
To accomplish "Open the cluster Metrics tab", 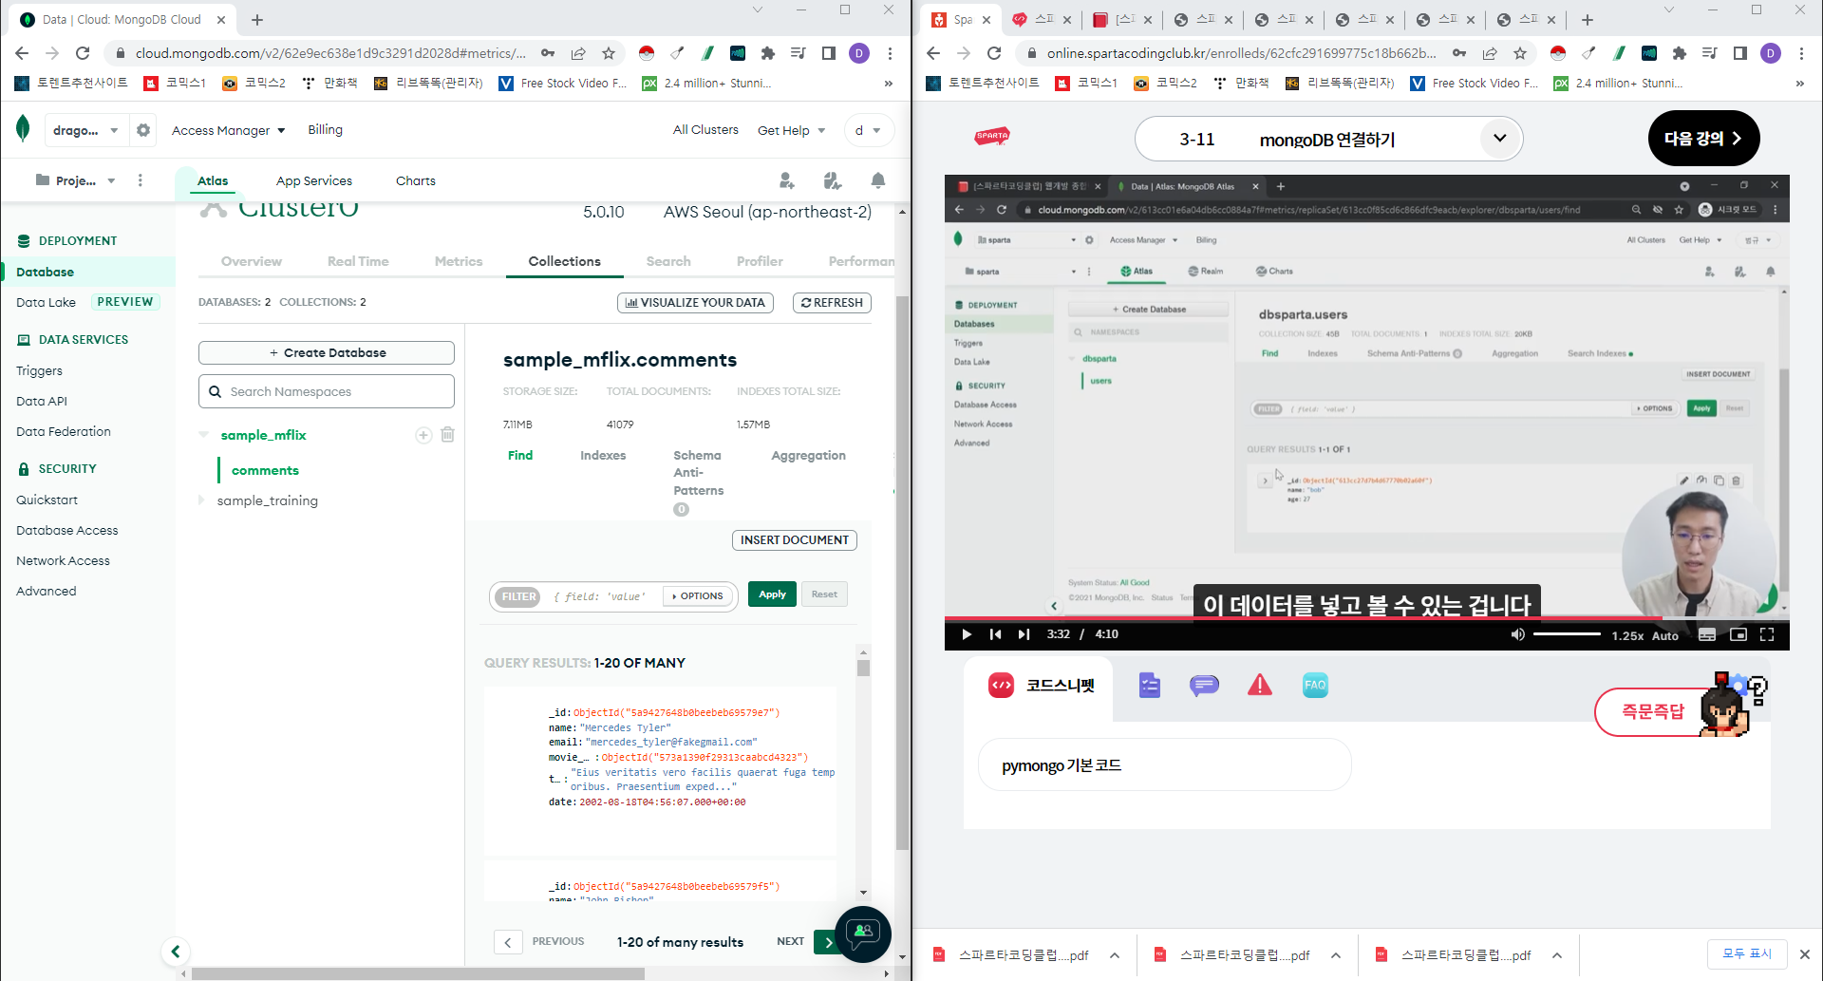I will (459, 261).
